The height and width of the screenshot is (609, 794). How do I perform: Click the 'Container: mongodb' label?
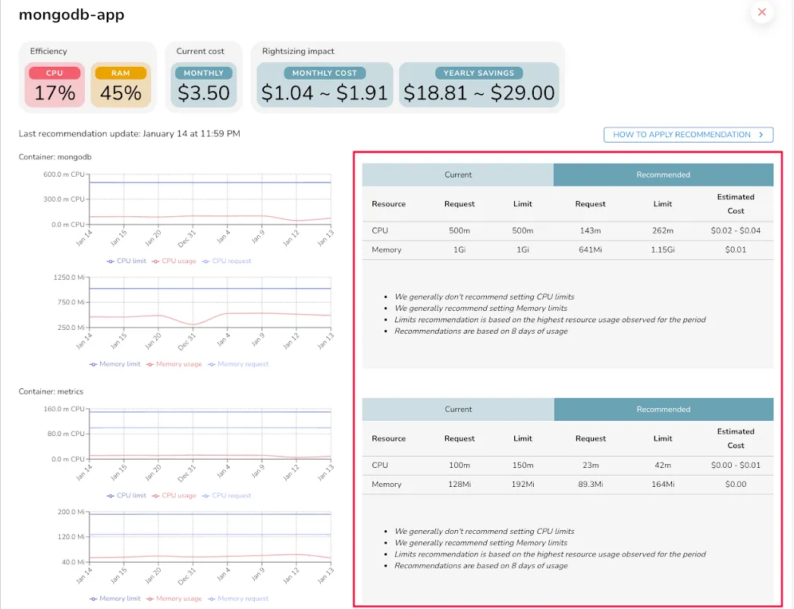[55, 157]
